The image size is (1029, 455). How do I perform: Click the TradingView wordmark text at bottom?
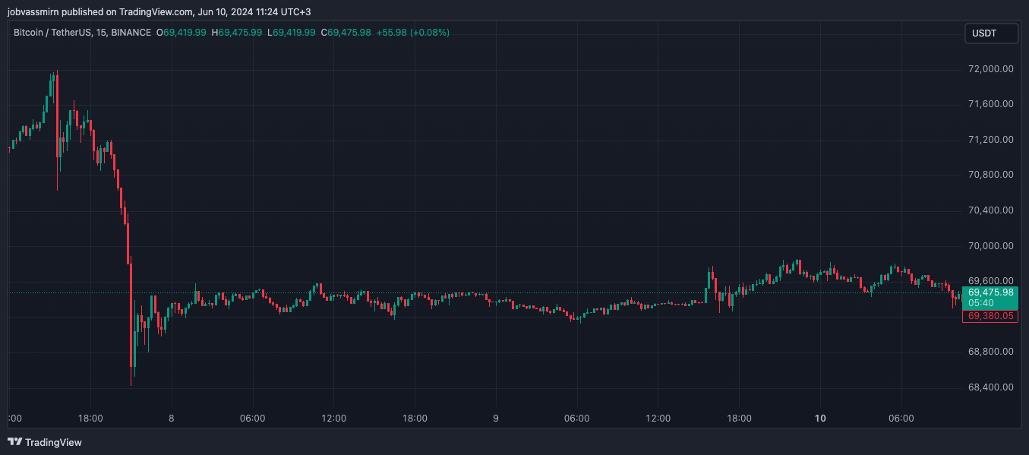(53, 442)
